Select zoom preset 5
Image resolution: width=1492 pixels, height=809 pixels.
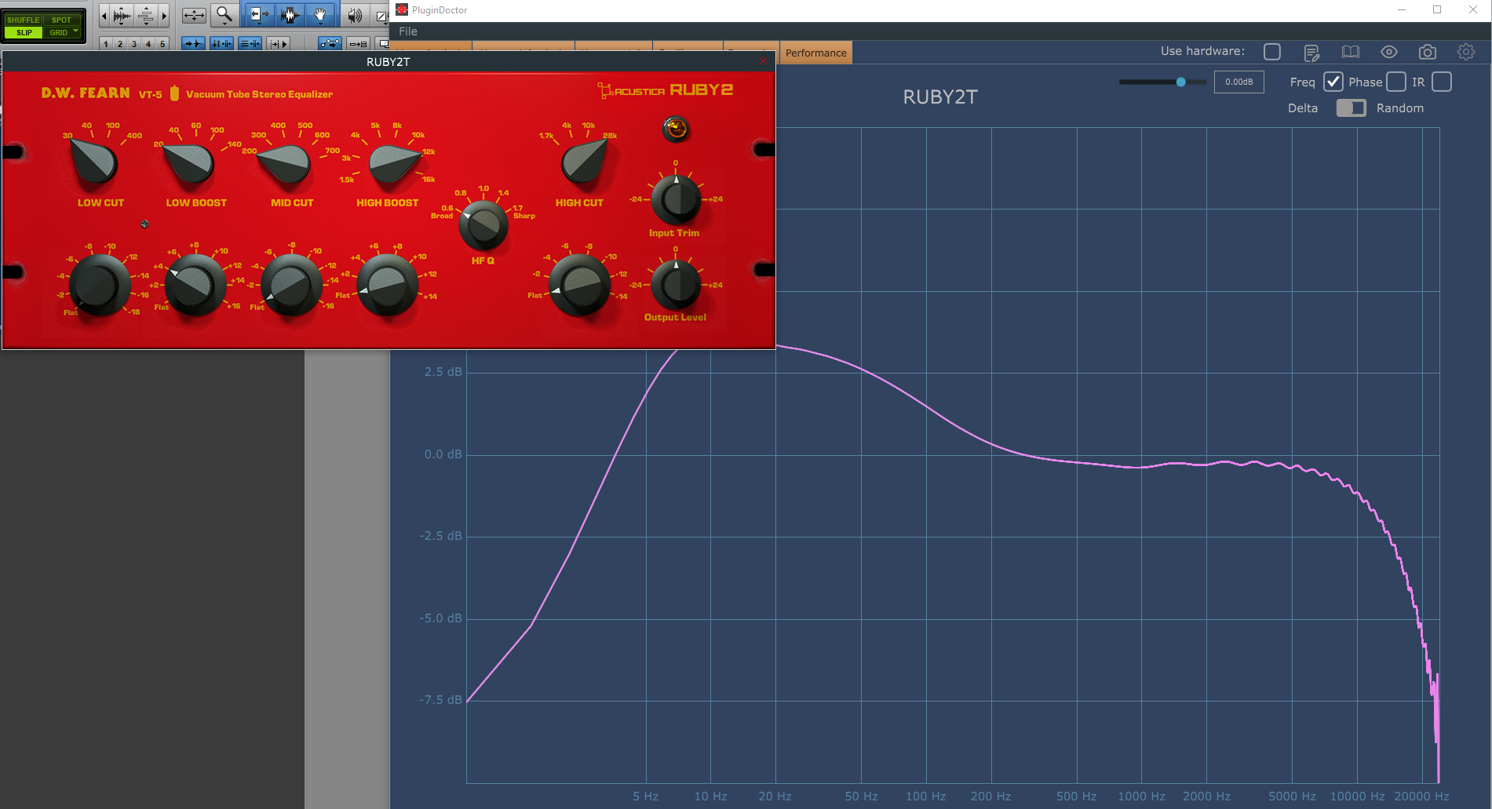click(162, 44)
